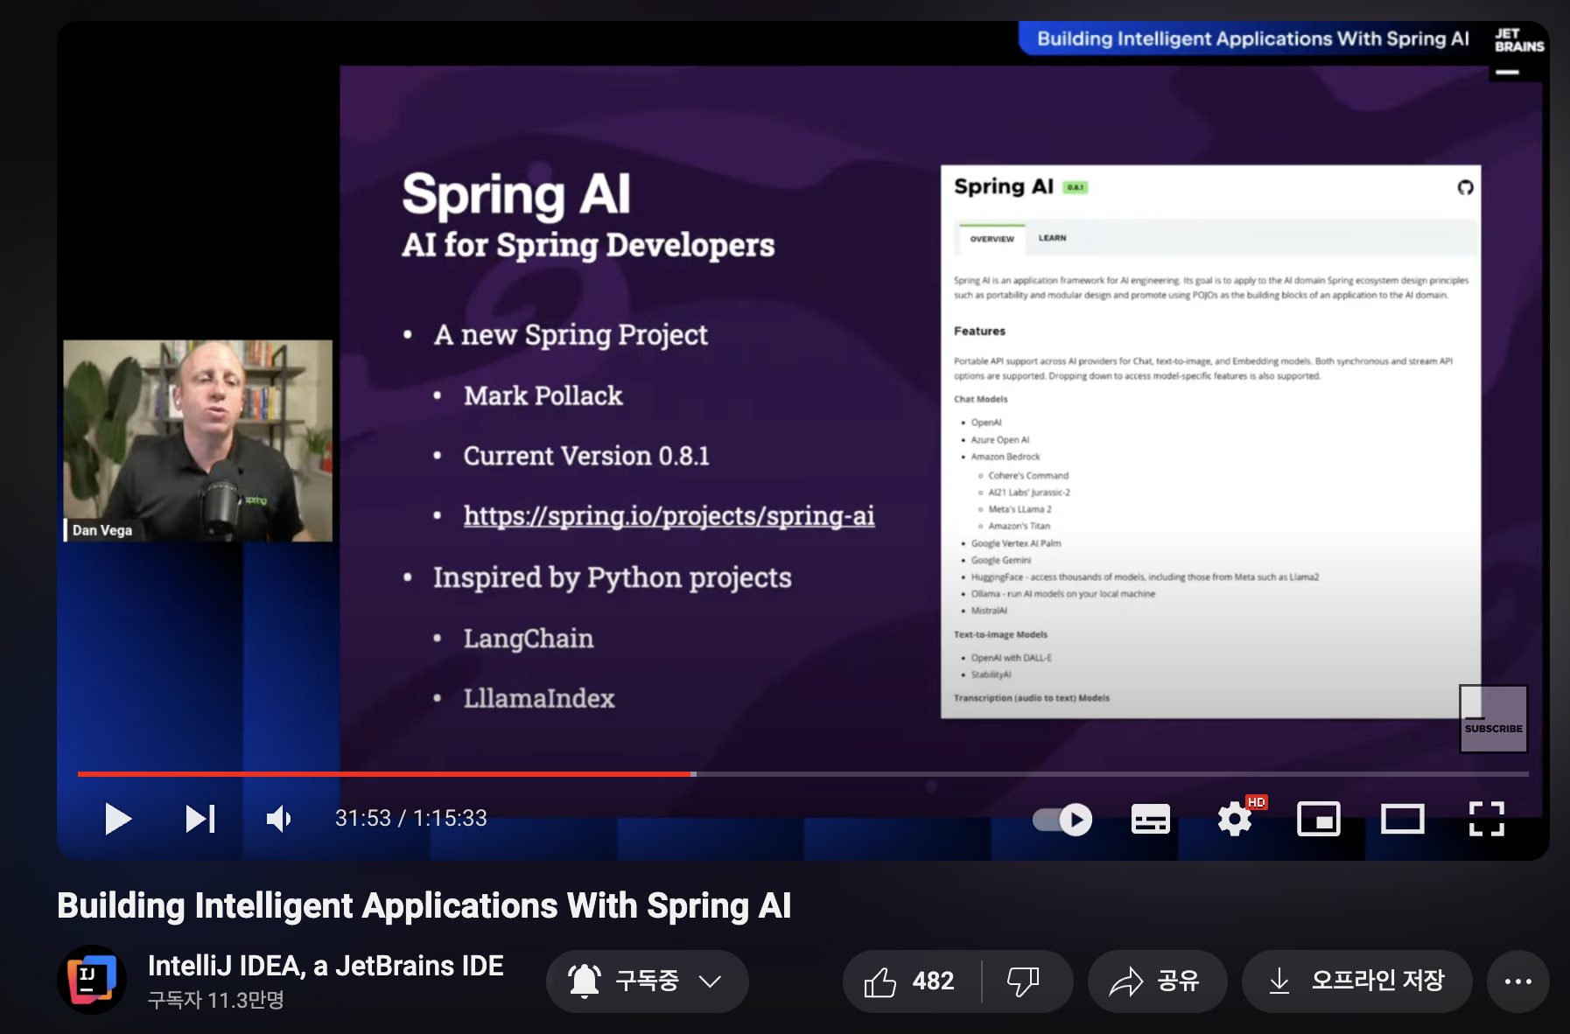Click the spring.io/projects/spring-ai link on slide
Screen dimensions: 1570x1034
click(669, 516)
